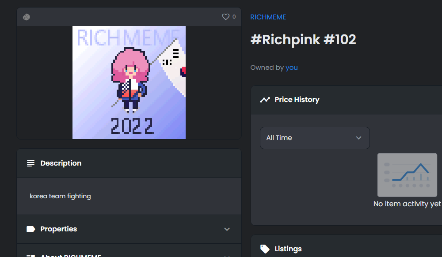Expand the Properties section chevron

pos(227,229)
